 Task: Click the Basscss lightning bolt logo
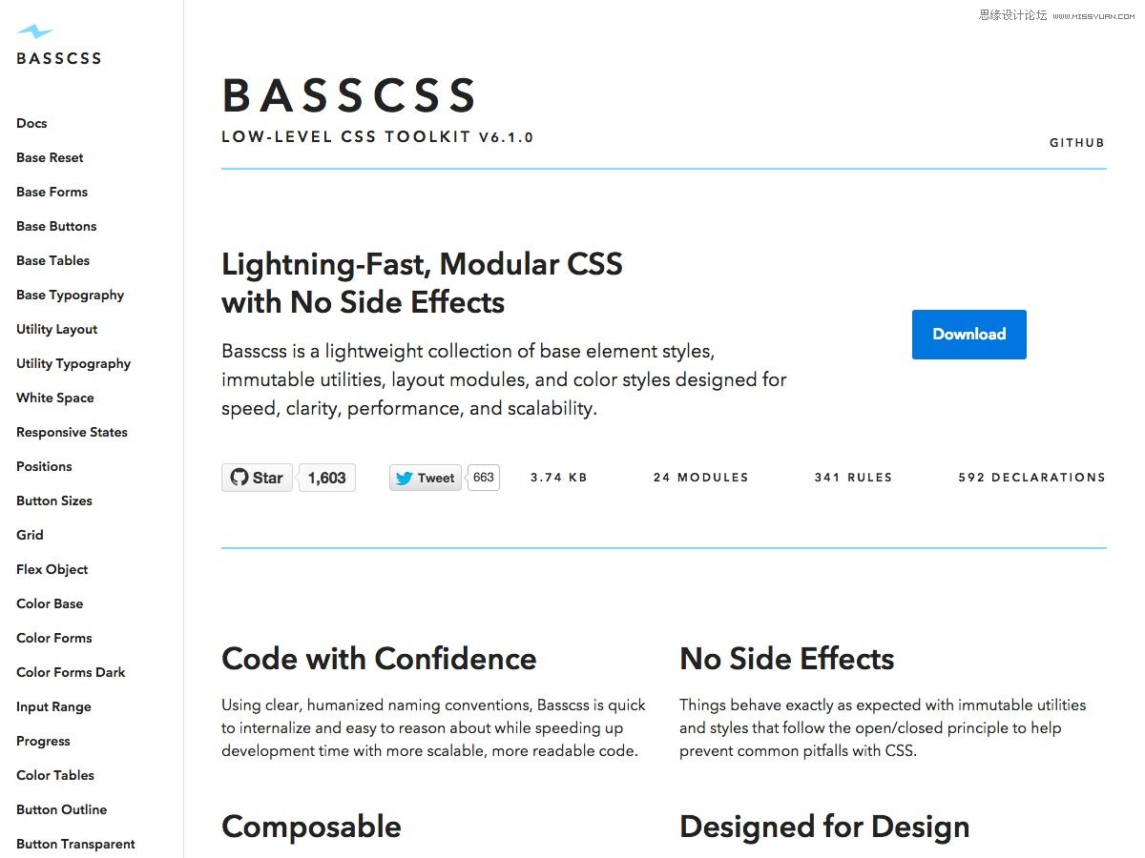point(34,31)
